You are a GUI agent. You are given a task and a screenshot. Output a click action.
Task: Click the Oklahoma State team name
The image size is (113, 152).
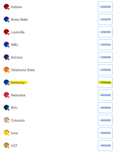23,70
